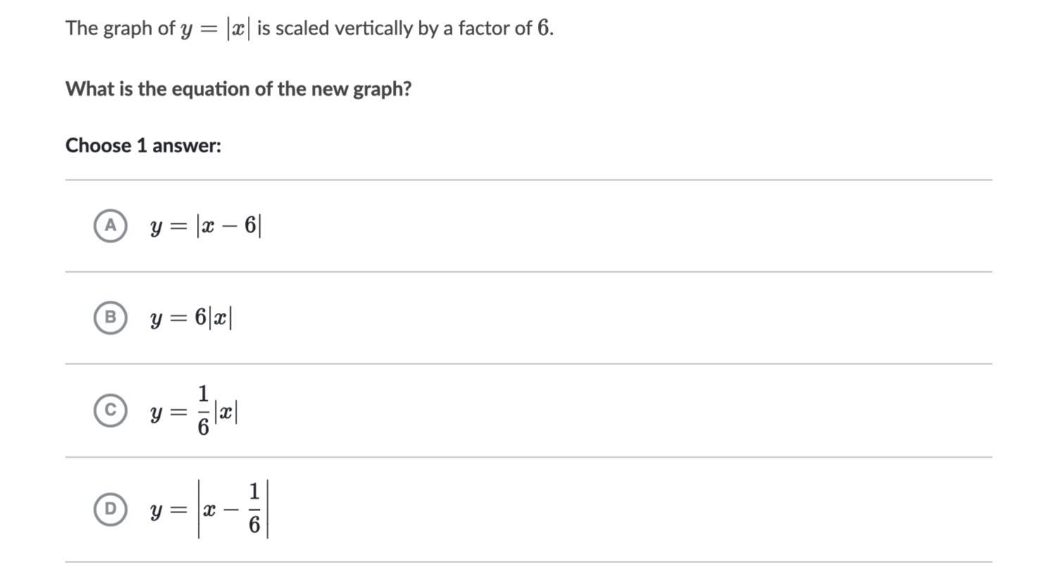Click the fraction 1/6 in option C
Image resolution: width=1038 pixels, height=582 pixels.
click(x=203, y=410)
